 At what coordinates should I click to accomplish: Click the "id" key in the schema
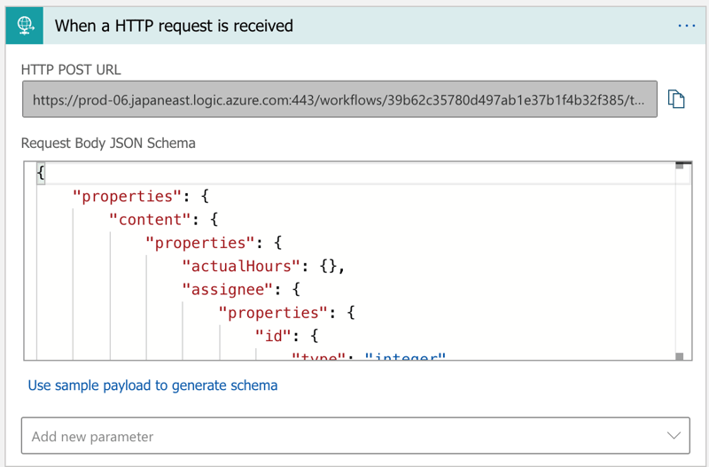(x=272, y=336)
